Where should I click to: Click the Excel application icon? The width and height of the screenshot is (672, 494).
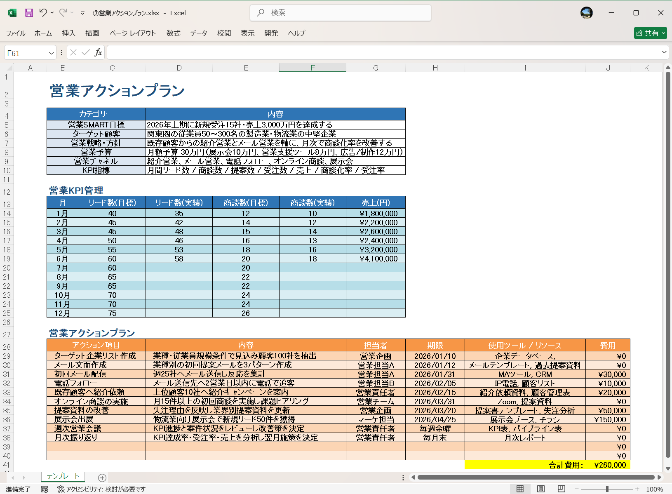coord(12,13)
